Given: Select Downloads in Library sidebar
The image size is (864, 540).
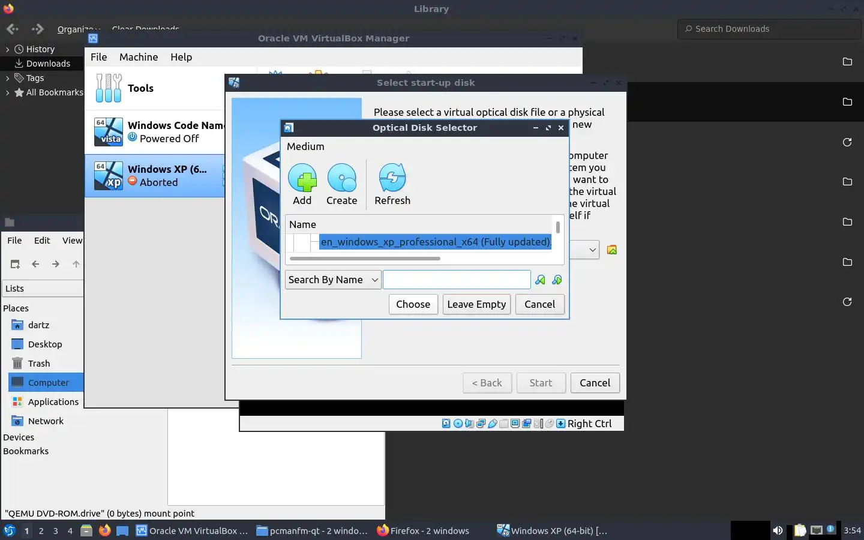Looking at the screenshot, I should (42, 64).
